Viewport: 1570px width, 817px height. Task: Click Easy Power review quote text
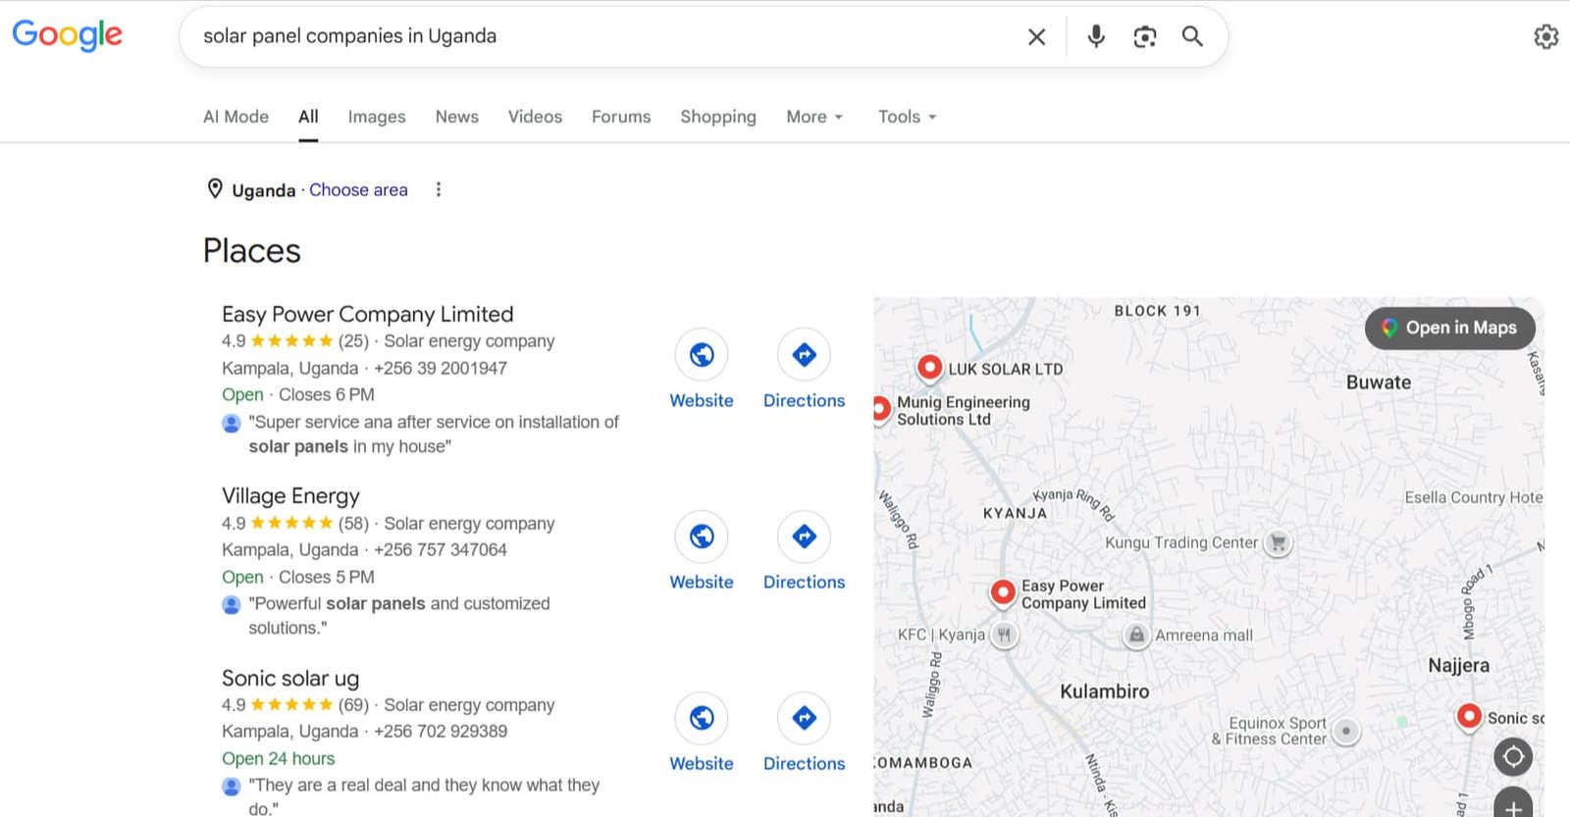coord(434,434)
